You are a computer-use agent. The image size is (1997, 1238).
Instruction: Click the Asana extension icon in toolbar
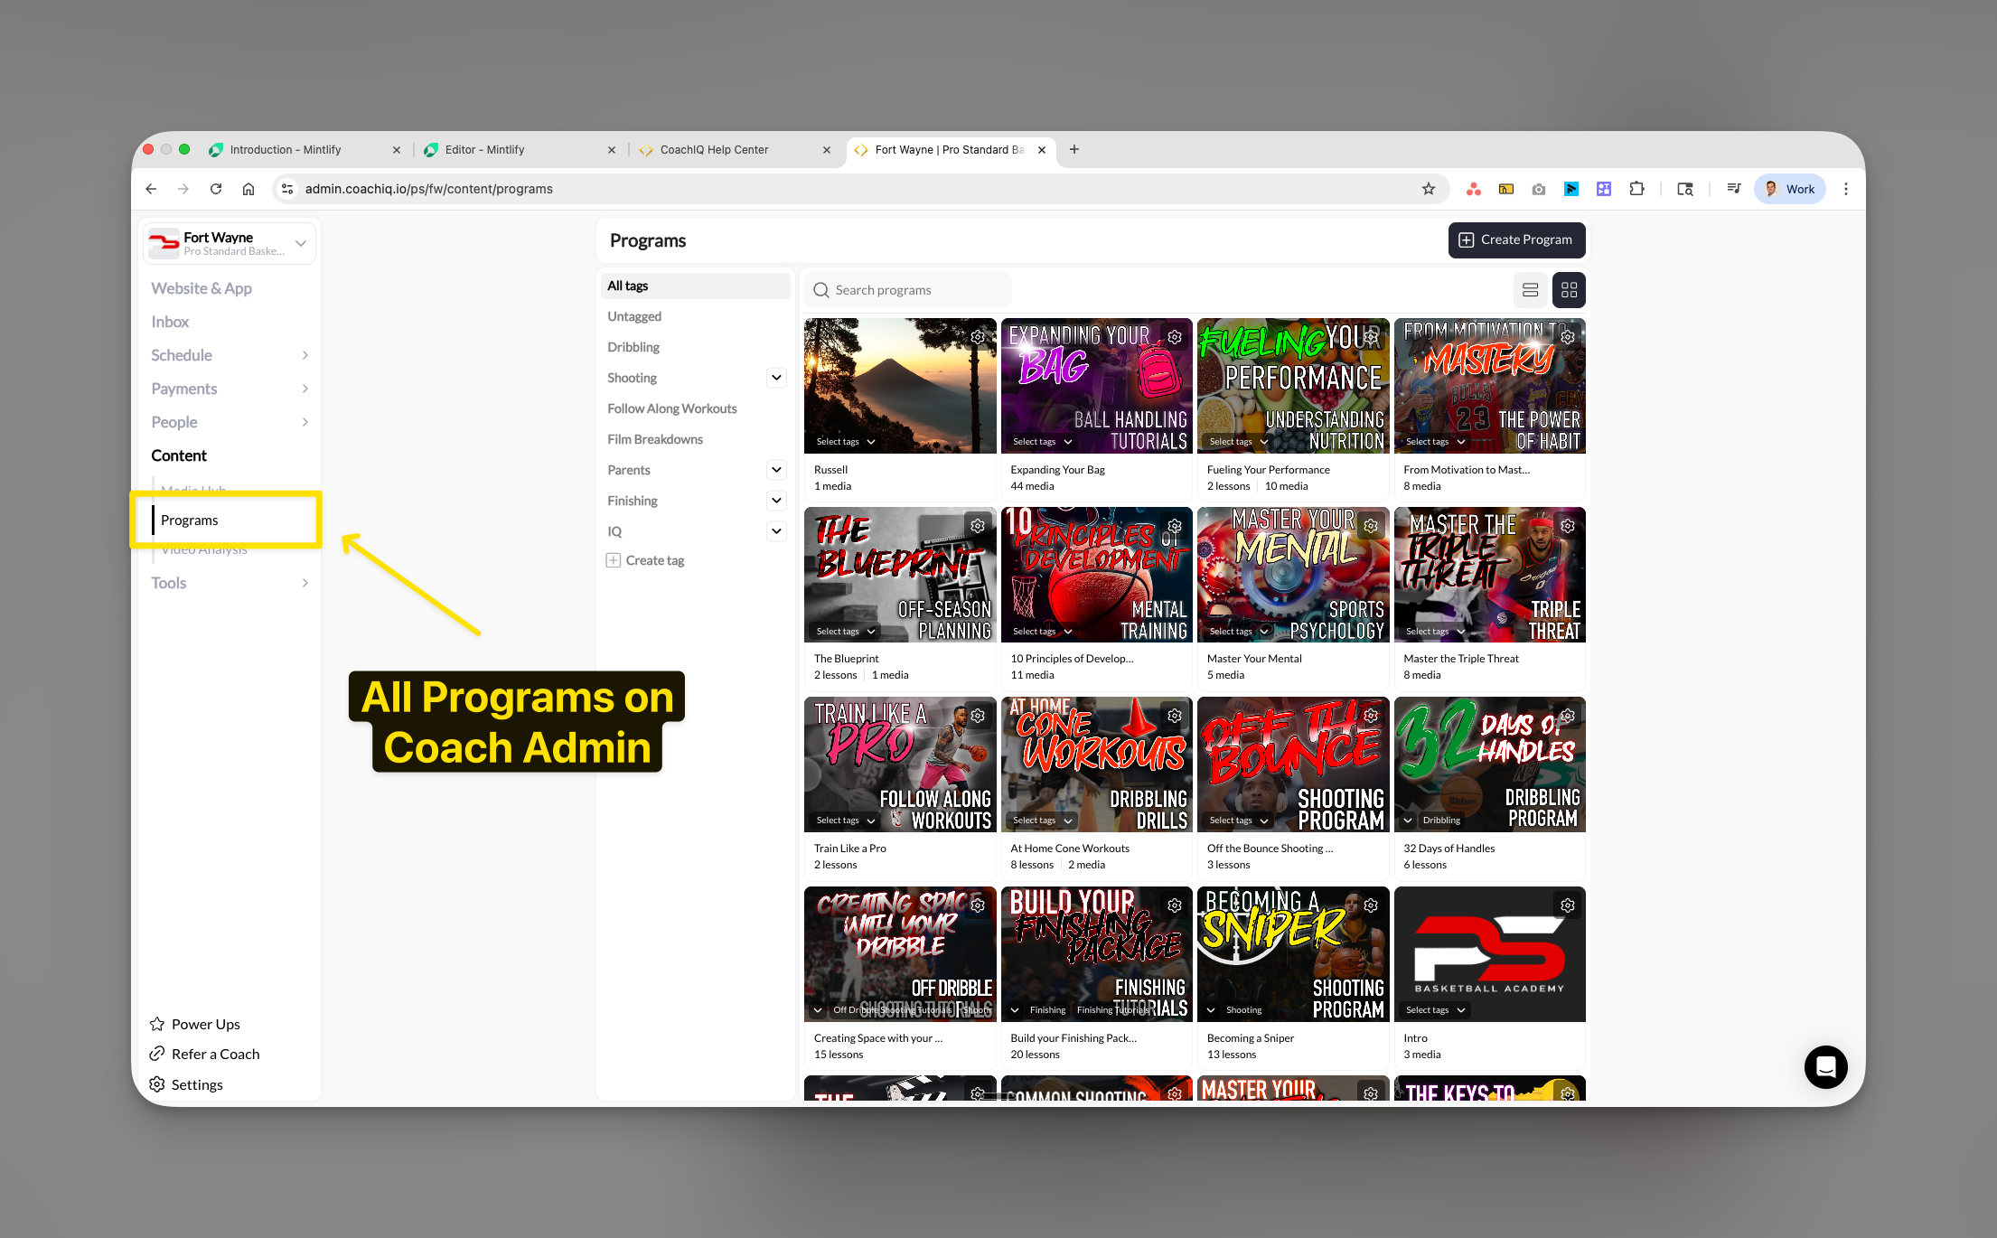pos(1474,189)
